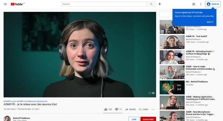Click the #ASMRFrançais hashtag
The height and width of the screenshot is (121, 223).
[x=10, y=101]
